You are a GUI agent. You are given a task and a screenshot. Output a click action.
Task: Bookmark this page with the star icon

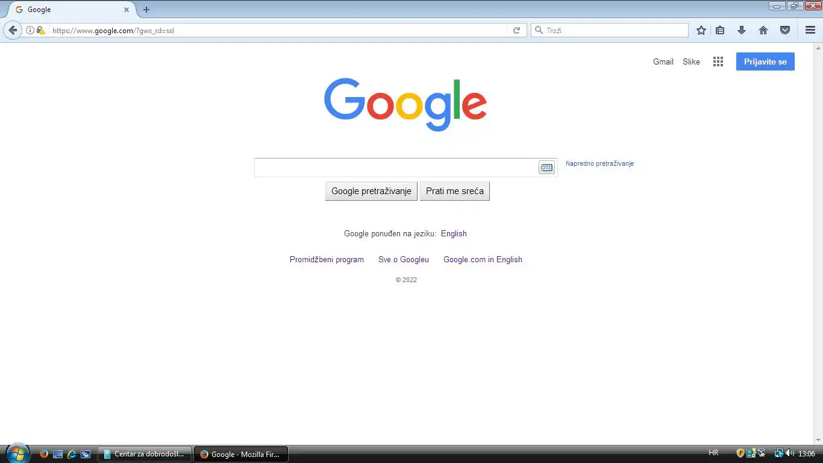tap(701, 30)
